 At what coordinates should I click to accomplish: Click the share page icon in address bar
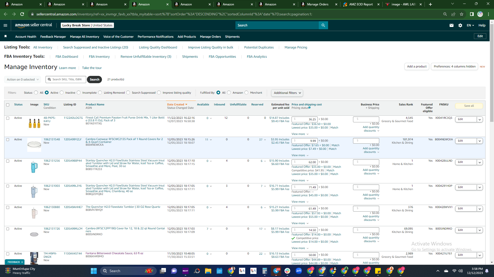point(453,14)
